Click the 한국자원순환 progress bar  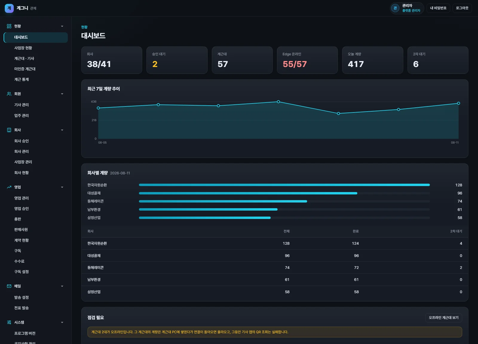click(284, 185)
